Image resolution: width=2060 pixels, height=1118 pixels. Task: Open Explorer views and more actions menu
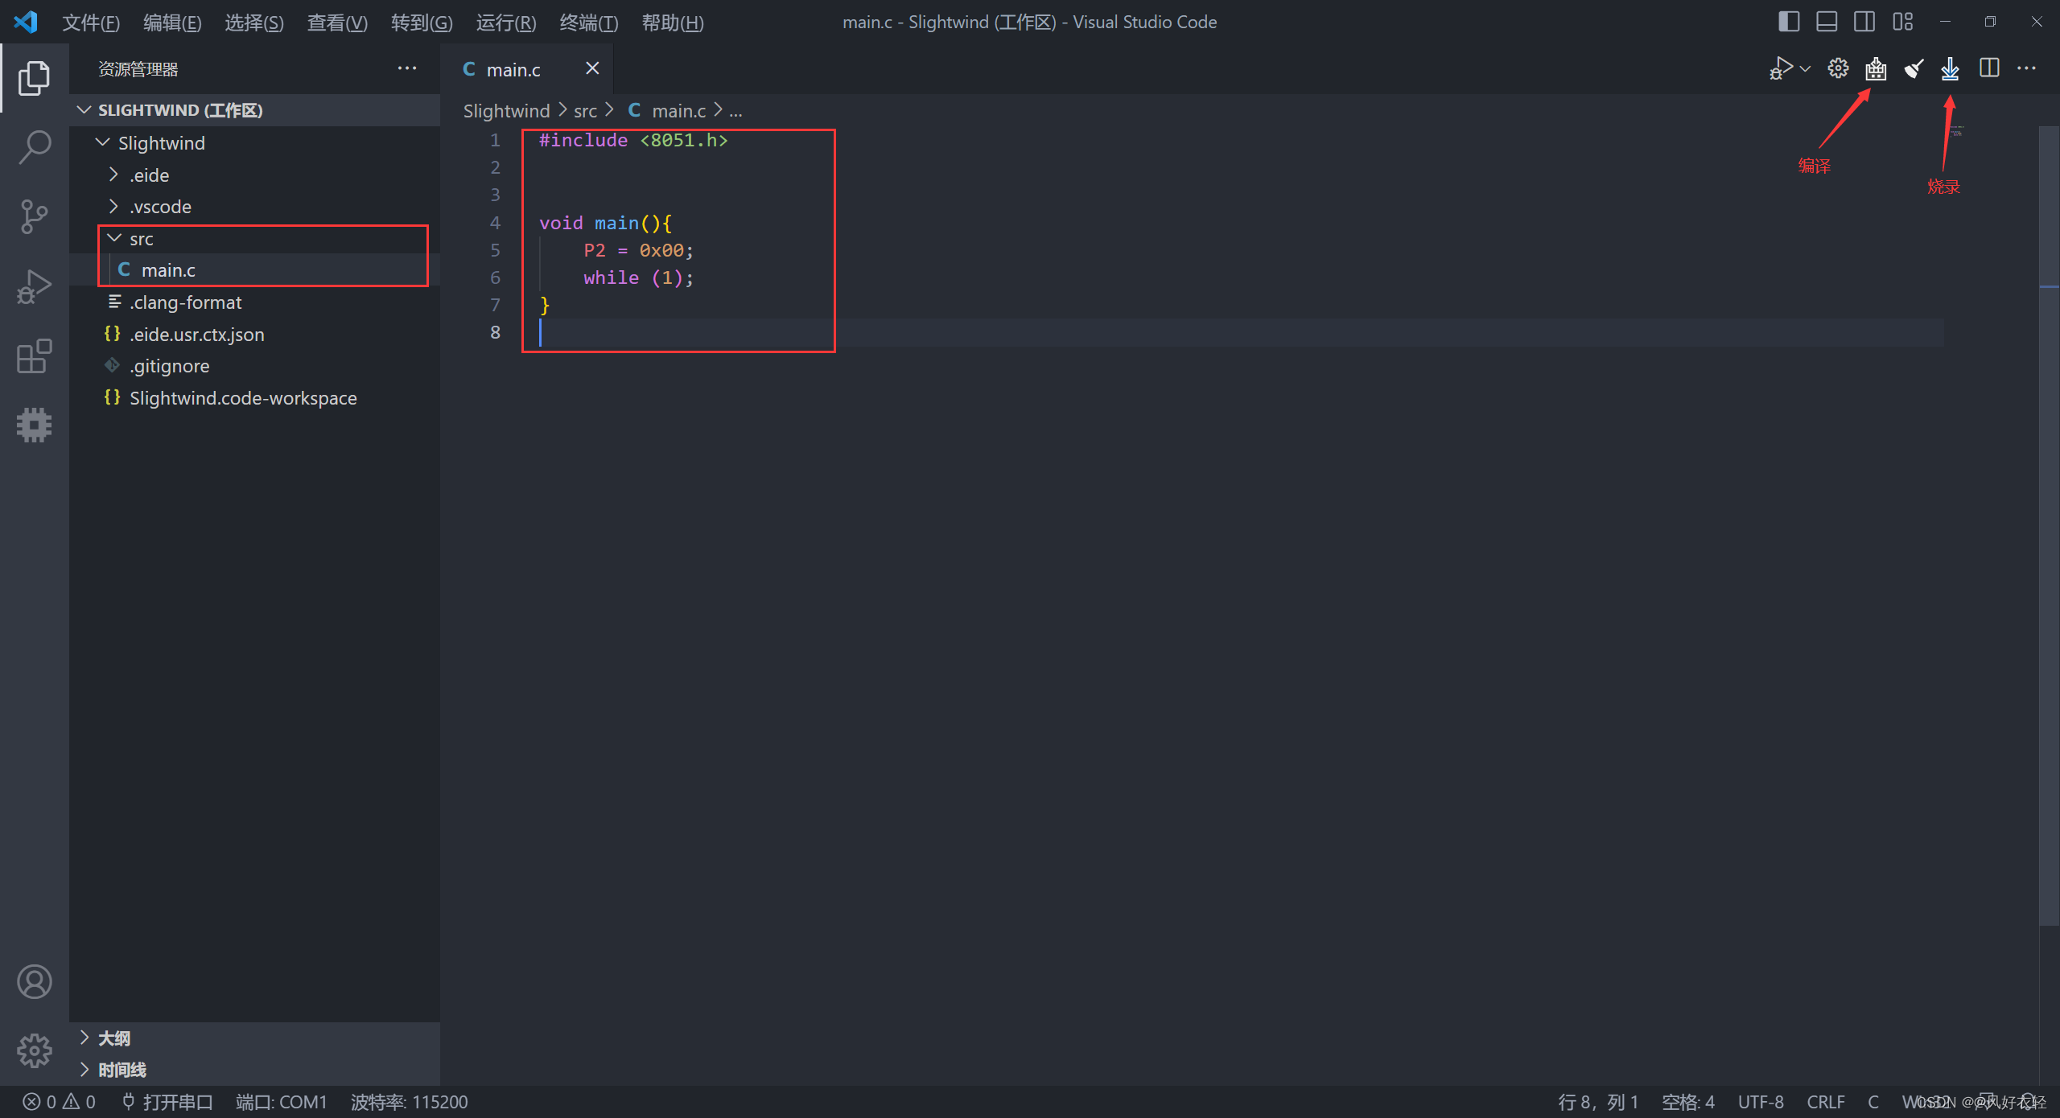(407, 69)
